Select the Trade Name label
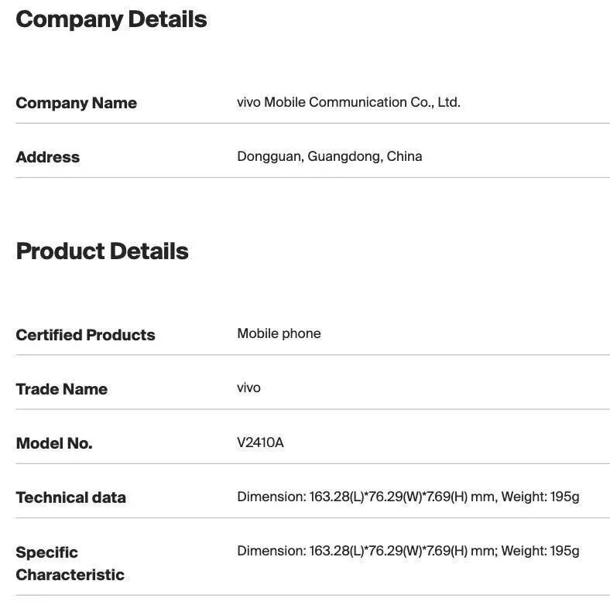Viewport: 610px width, 608px height. click(61, 389)
